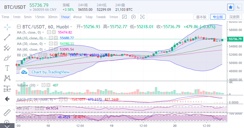The width and height of the screenshot is (244, 128).
Task: Expand the dropdown arrow after Huobi
Action: pos(71,27)
